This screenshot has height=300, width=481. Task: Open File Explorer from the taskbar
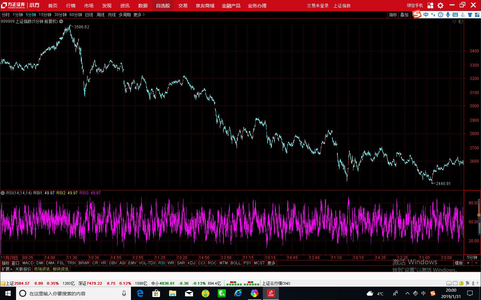click(x=173, y=293)
